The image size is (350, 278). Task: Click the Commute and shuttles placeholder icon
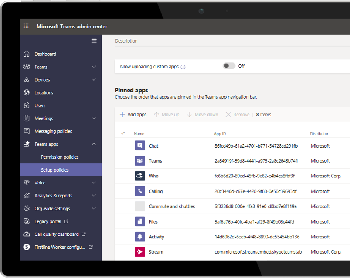click(x=140, y=206)
